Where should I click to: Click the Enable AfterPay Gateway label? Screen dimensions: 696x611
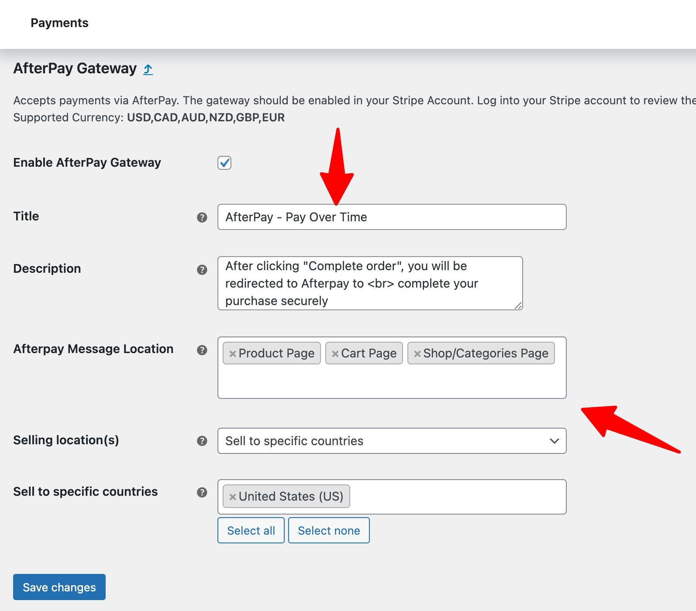(87, 162)
